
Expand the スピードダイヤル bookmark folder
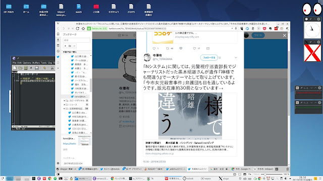click(x=64, y=101)
